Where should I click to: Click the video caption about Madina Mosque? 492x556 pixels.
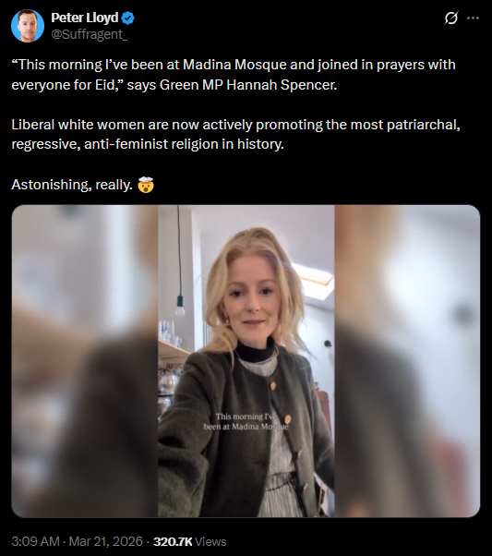pyautogui.click(x=246, y=421)
